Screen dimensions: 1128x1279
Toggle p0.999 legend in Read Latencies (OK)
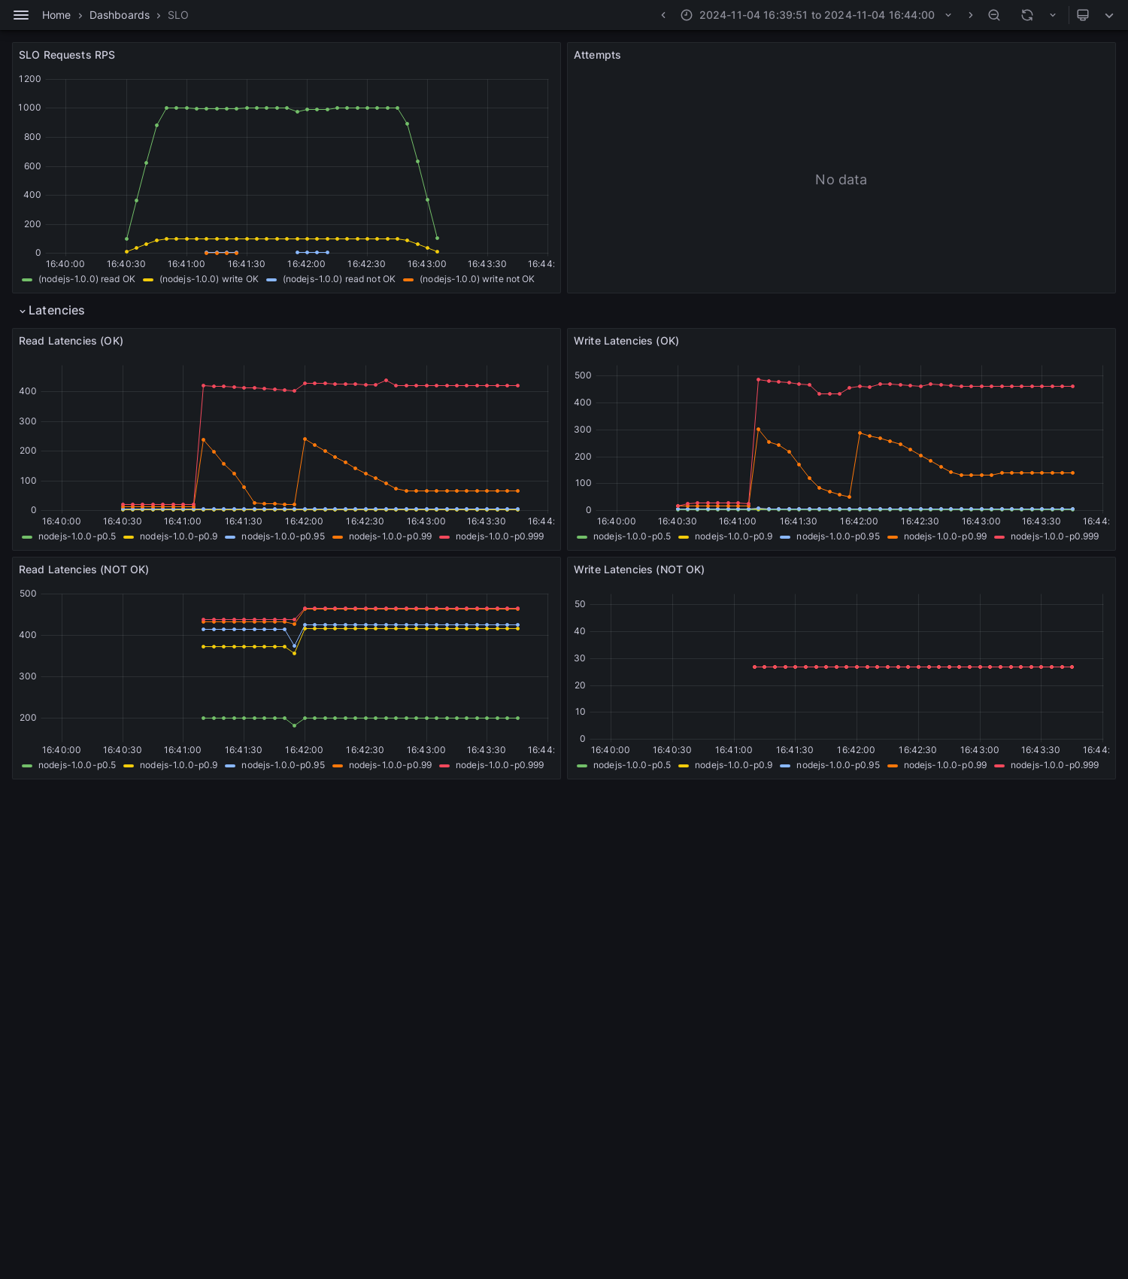[x=500, y=536]
